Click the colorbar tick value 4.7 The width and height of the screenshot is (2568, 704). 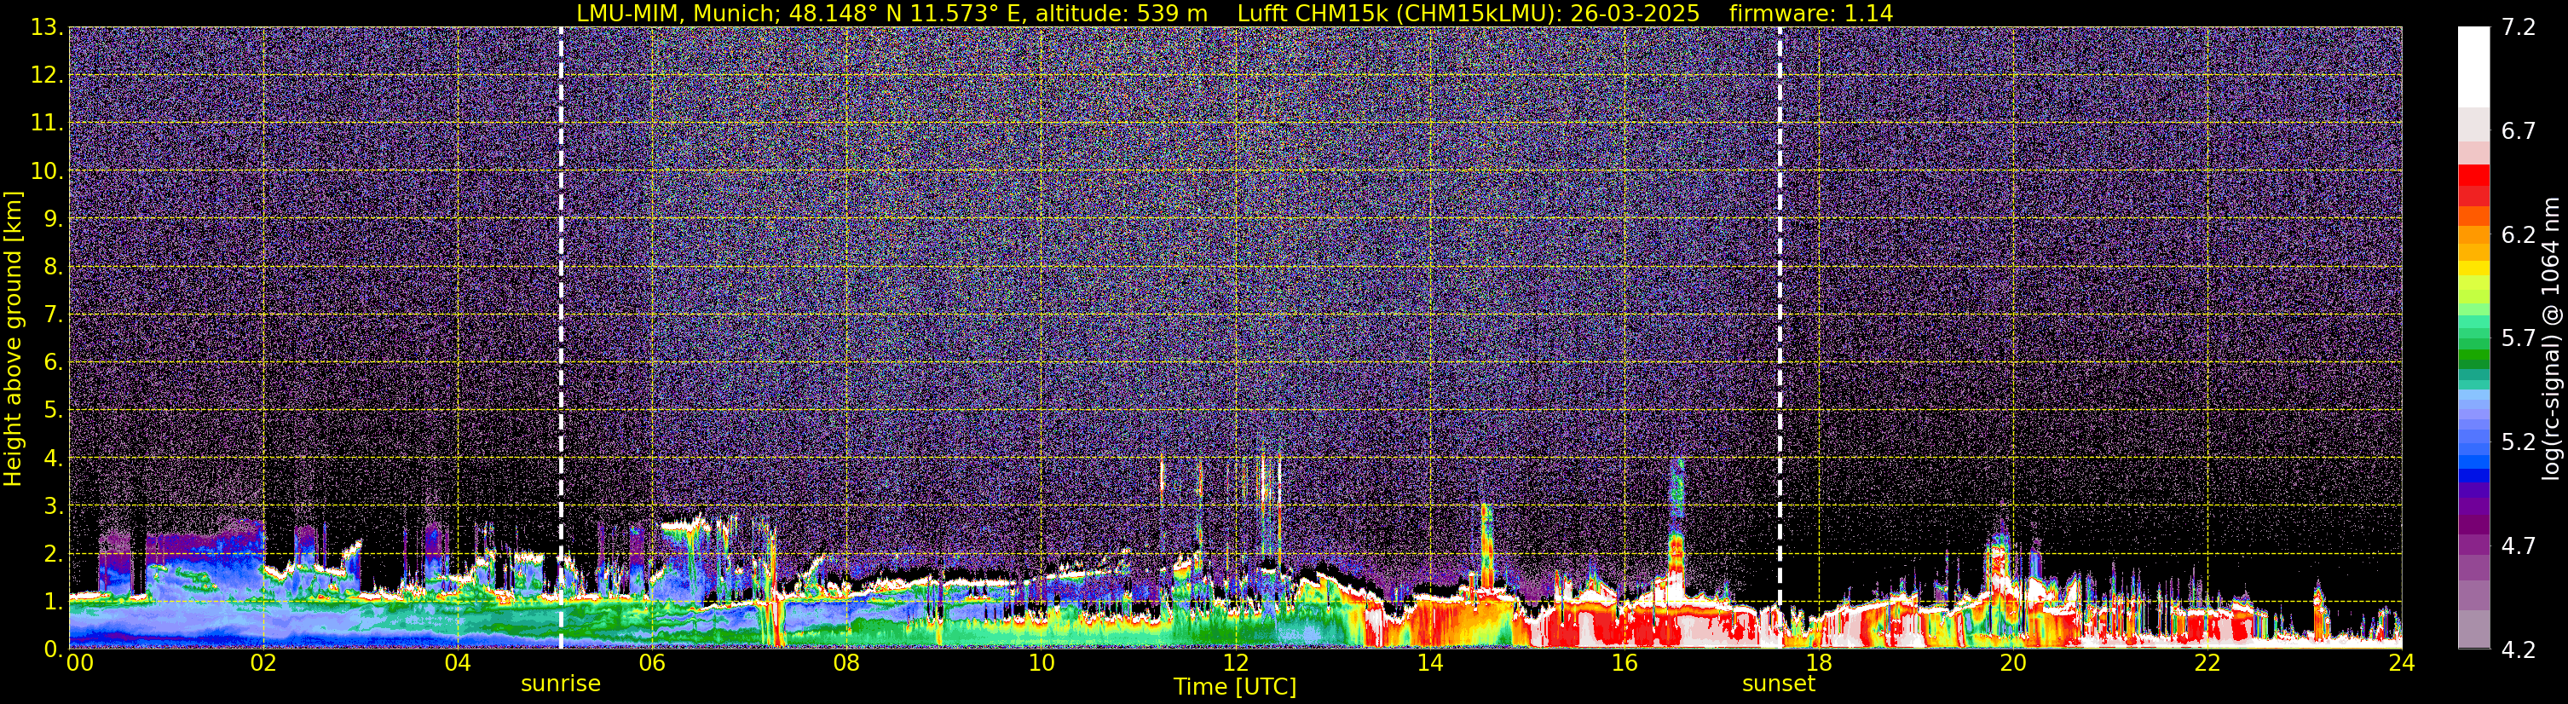[2519, 545]
